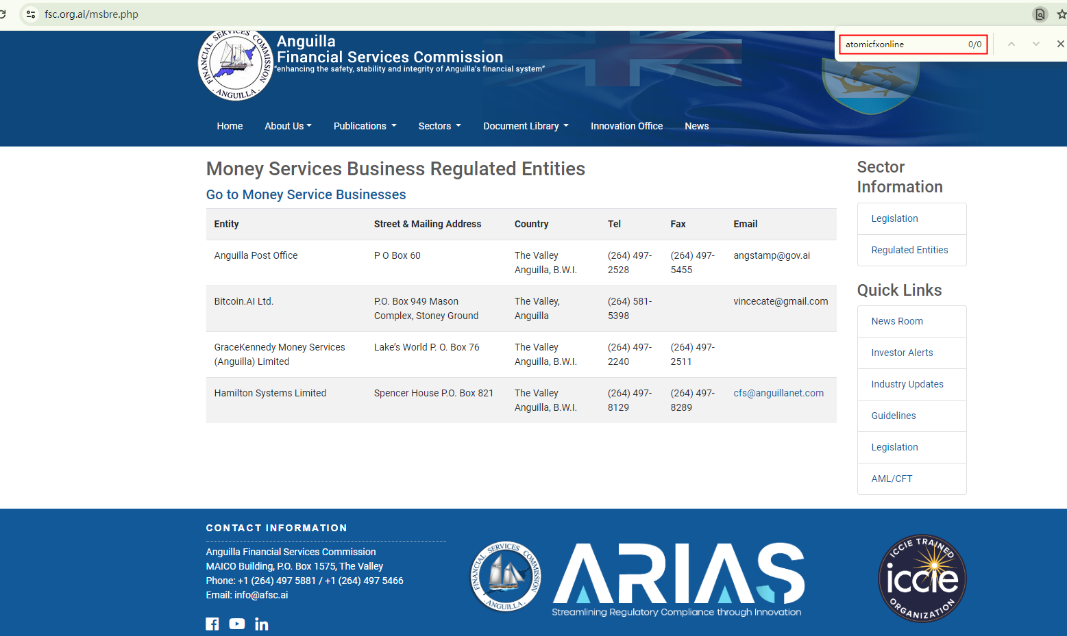Click the find bar field containing atomicfxonline
Image resolution: width=1067 pixels, height=636 pixels.
coord(913,44)
